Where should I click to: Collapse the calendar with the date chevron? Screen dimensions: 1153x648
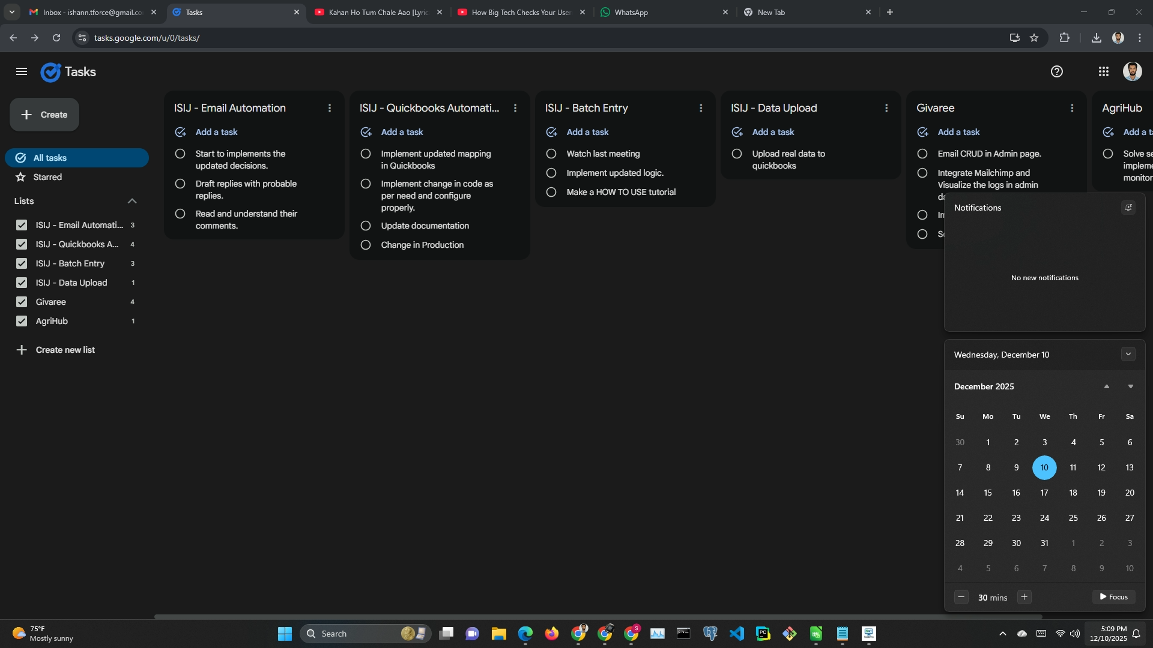point(1128,354)
